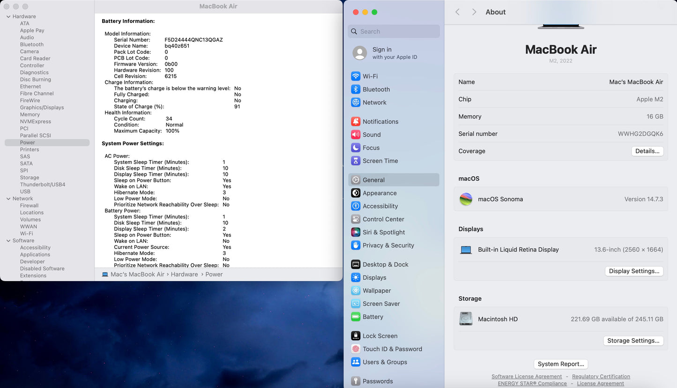Viewport: 677px width, 388px height.
Task: Click the Lock Screen icon
Action: [x=356, y=336]
